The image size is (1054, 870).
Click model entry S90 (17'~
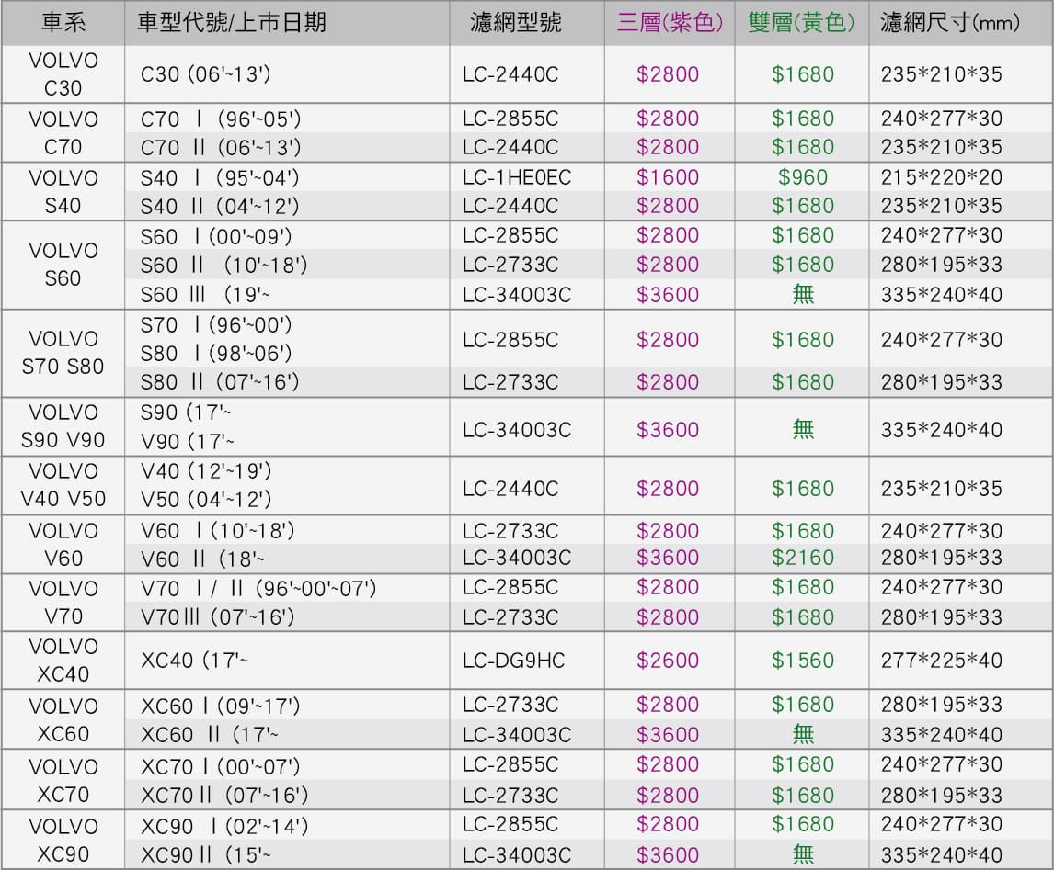186,412
